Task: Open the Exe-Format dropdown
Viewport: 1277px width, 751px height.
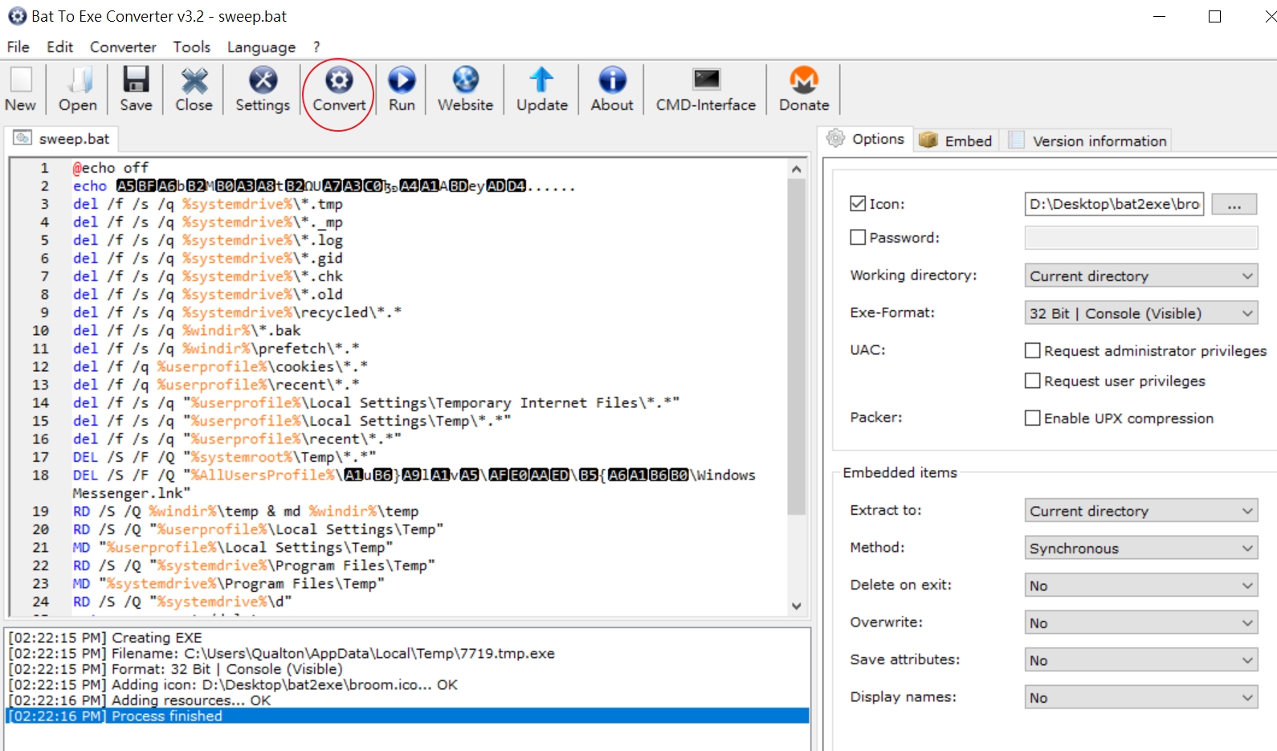Action: [x=1141, y=313]
